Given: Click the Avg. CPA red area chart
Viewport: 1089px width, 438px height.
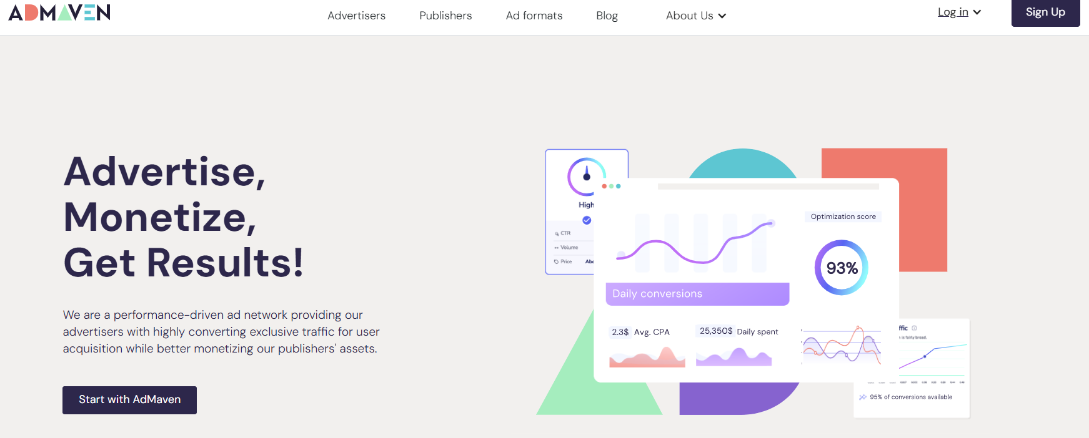Looking at the screenshot, I should (x=647, y=357).
